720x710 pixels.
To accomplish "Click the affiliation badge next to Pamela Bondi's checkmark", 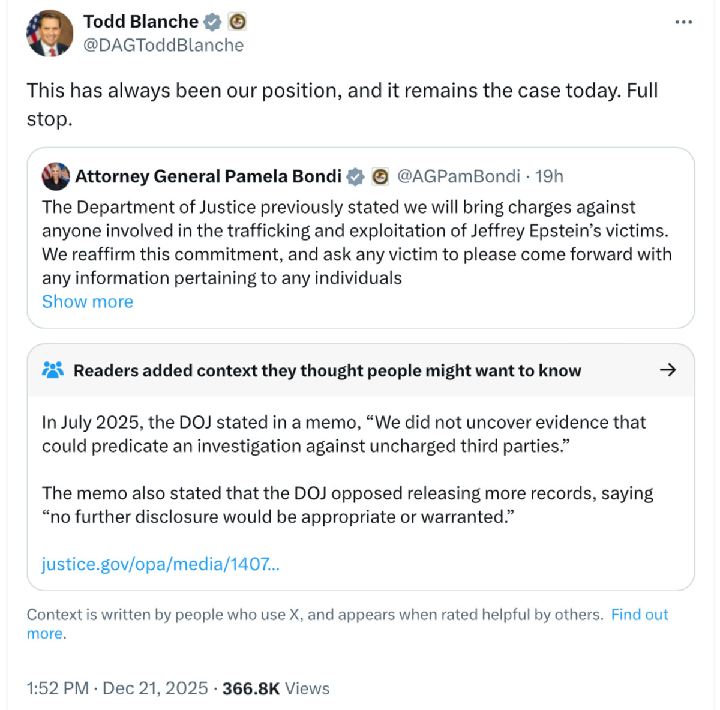I will click(x=380, y=176).
